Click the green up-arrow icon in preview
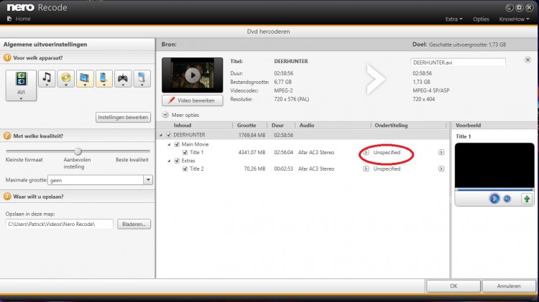 point(527,198)
